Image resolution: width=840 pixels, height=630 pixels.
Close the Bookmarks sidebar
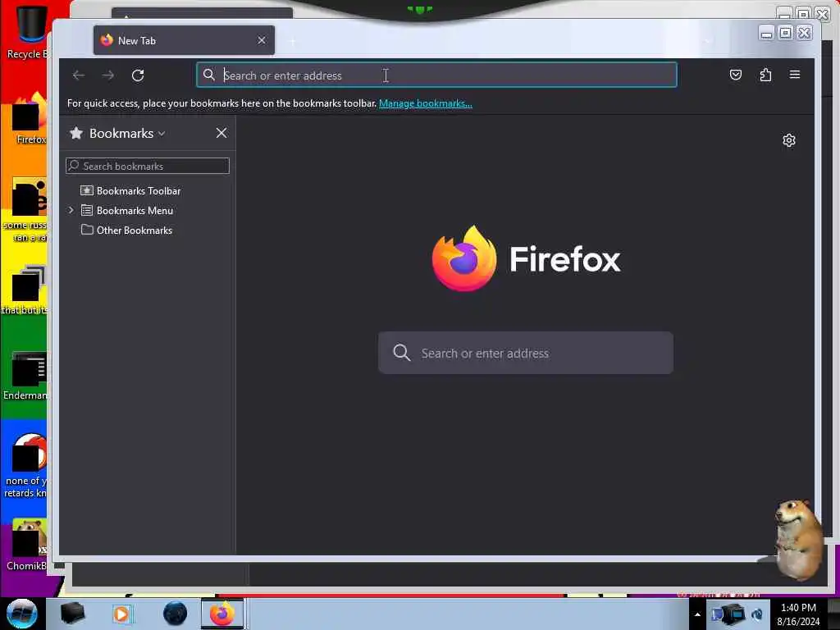coord(221,133)
